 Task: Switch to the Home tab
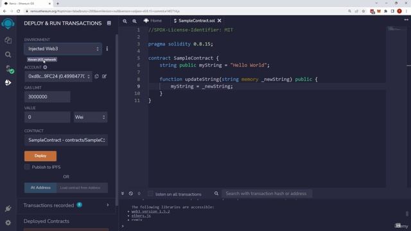coord(153,21)
